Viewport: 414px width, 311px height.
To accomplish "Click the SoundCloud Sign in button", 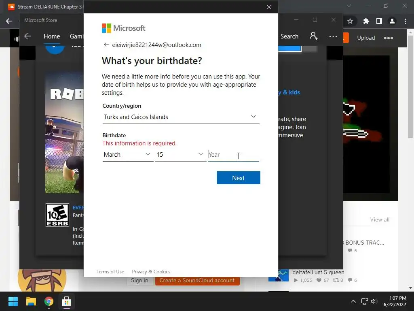I will [x=139, y=281].
